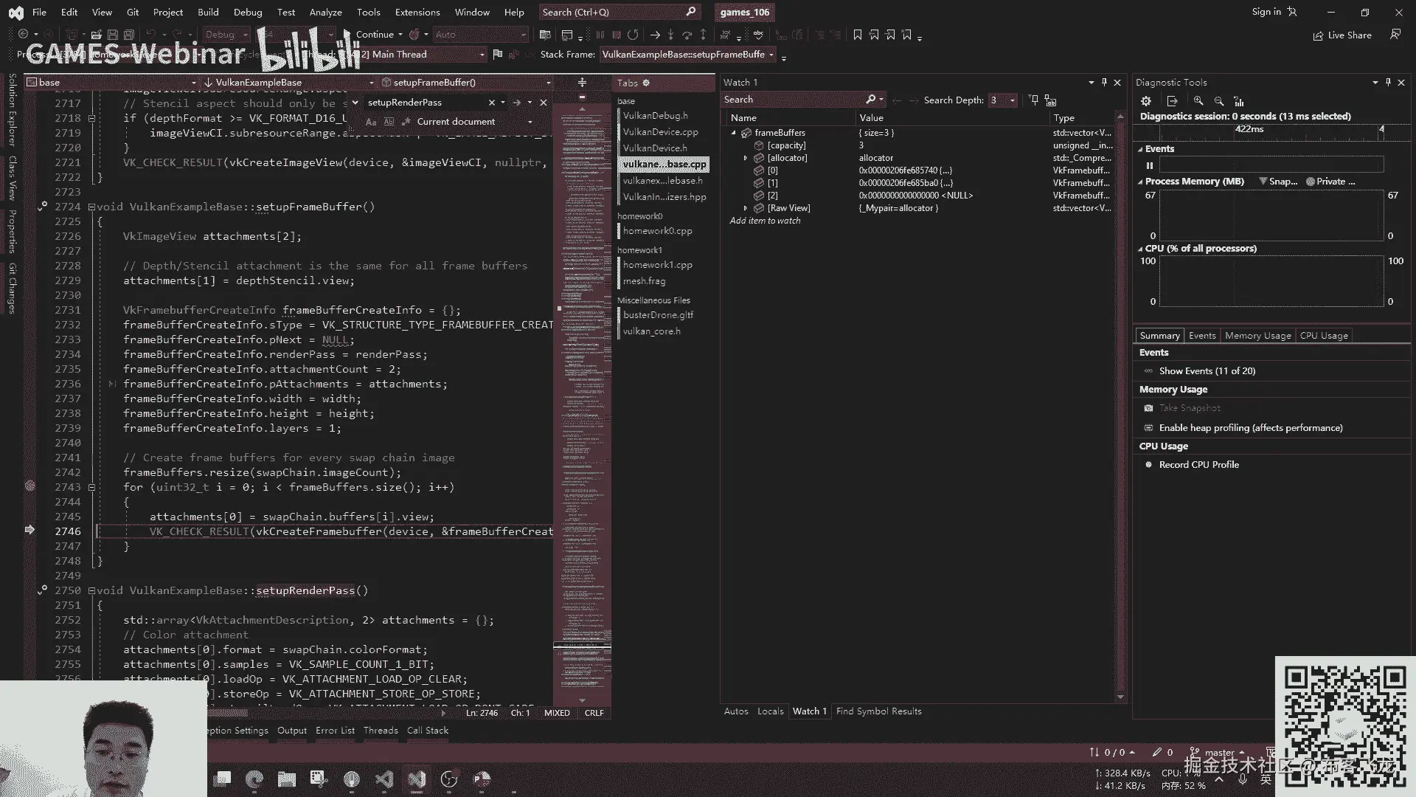Toggle Match whole word in find box

click(x=389, y=122)
